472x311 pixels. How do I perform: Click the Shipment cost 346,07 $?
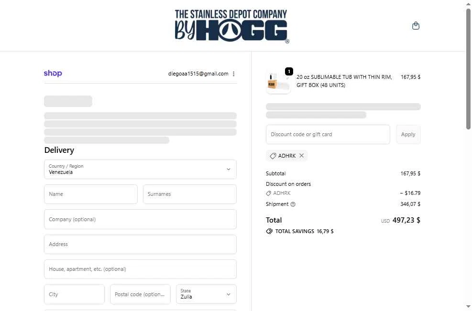click(x=410, y=204)
